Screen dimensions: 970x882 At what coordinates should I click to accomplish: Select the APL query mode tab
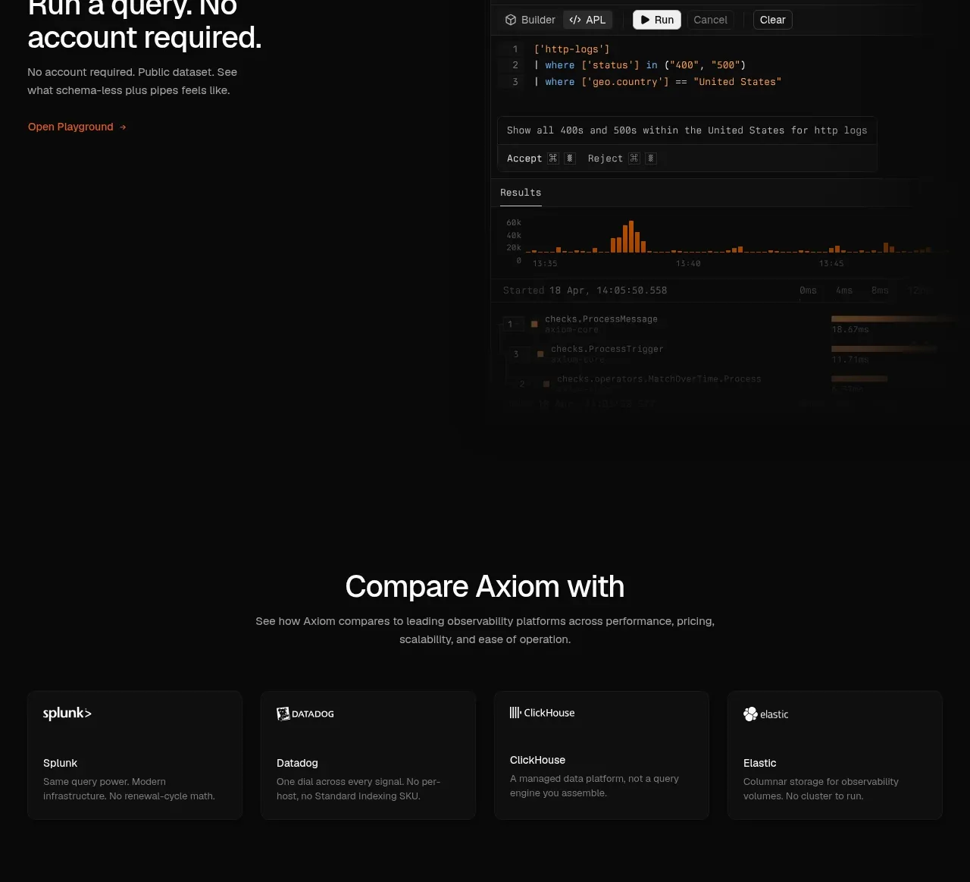587,20
